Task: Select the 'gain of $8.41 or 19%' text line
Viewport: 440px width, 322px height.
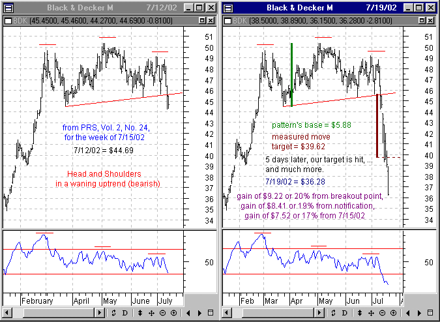Action: (308, 206)
